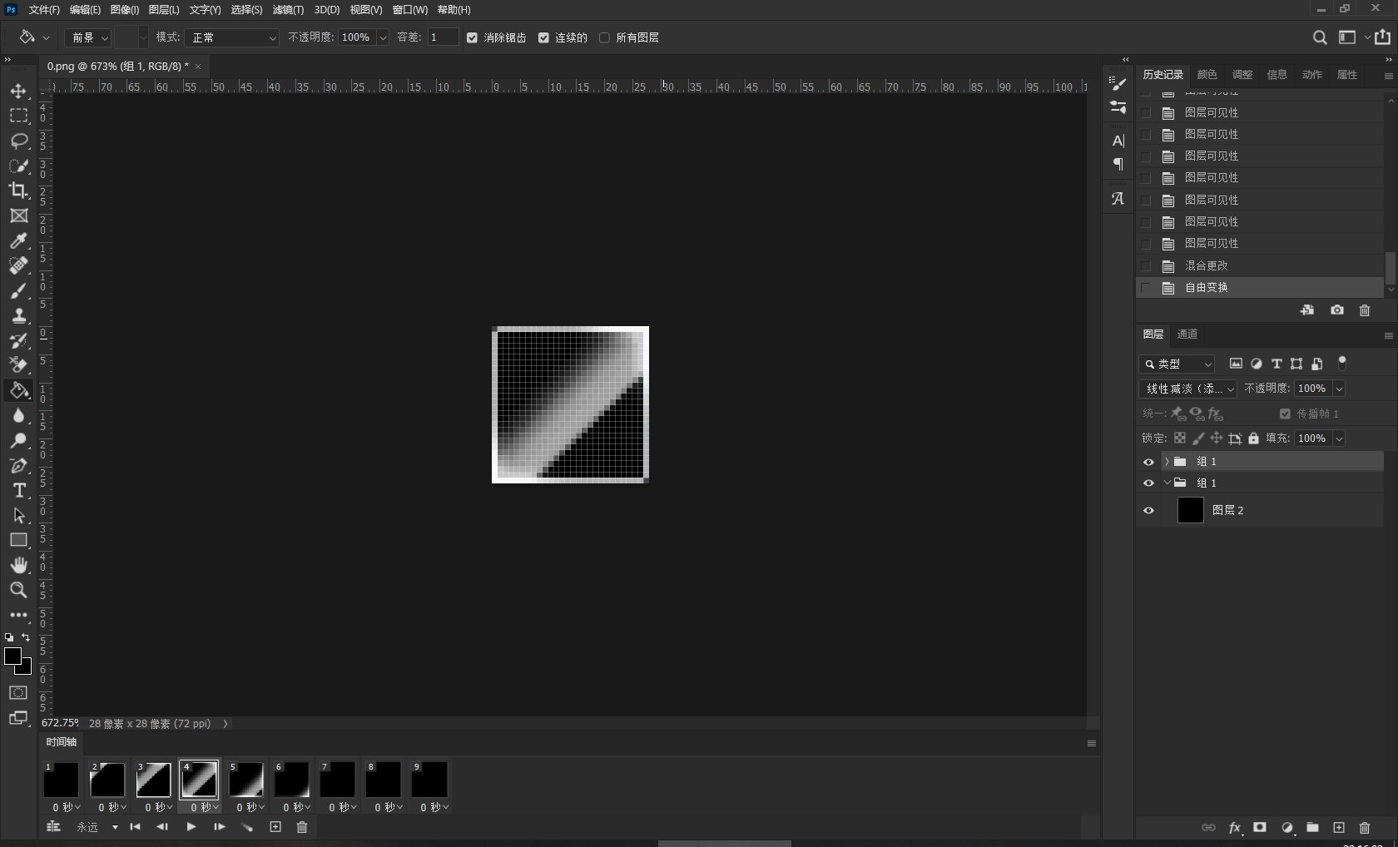The height and width of the screenshot is (847, 1398).
Task: Expand the top 组 1 group
Action: 1167,462
